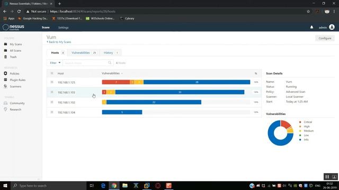
Task: Open the admin user avatar icon
Action: click(x=332, y=27)
